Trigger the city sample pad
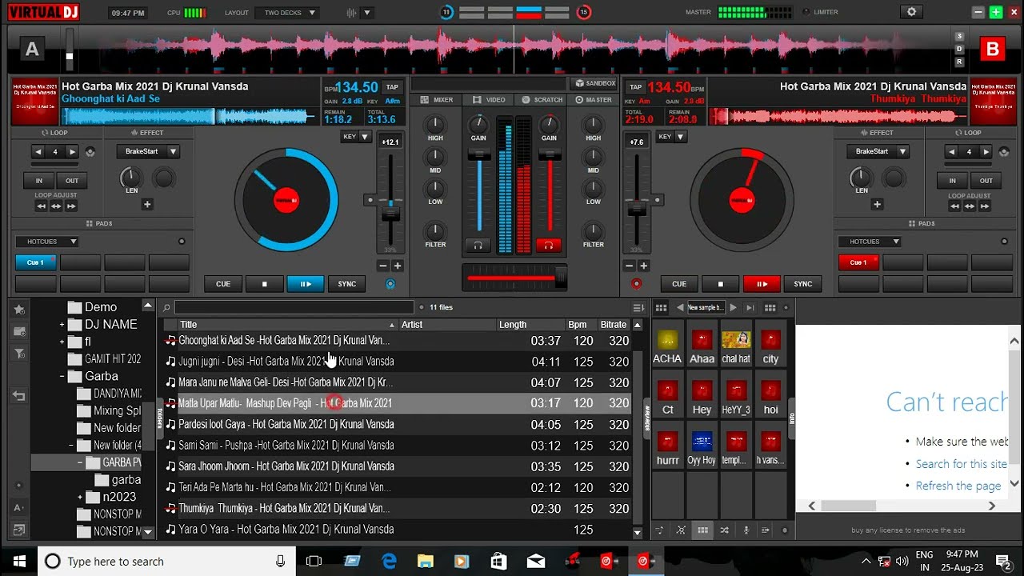Screen dimensions: 1024x576 click(x=770, y=346)
